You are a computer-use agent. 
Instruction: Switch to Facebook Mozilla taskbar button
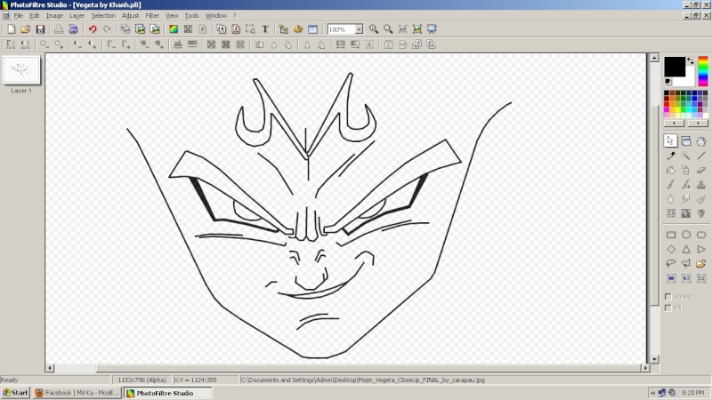[77, 393]
